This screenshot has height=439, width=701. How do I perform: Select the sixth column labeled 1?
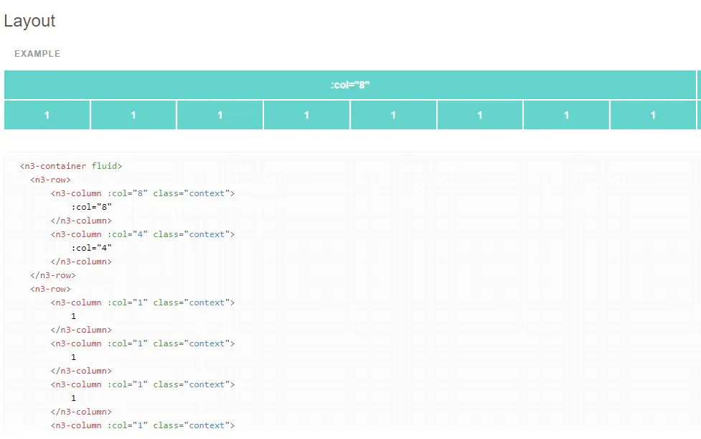[479, 114]
